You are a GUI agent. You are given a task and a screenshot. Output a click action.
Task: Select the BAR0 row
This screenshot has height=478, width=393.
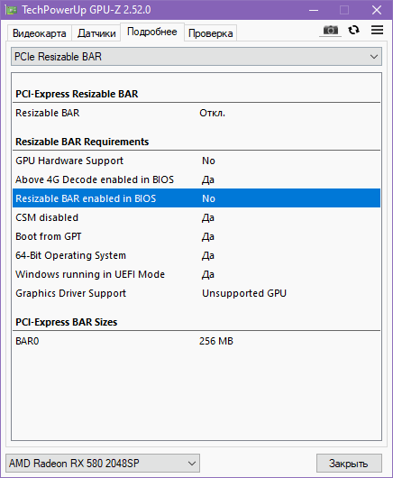pos(196,341)
